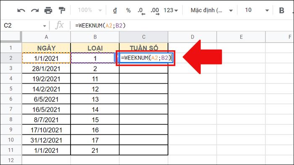Click cell A2 with 1/1/2021
294x165 pixels.
(x=46, y=58)
